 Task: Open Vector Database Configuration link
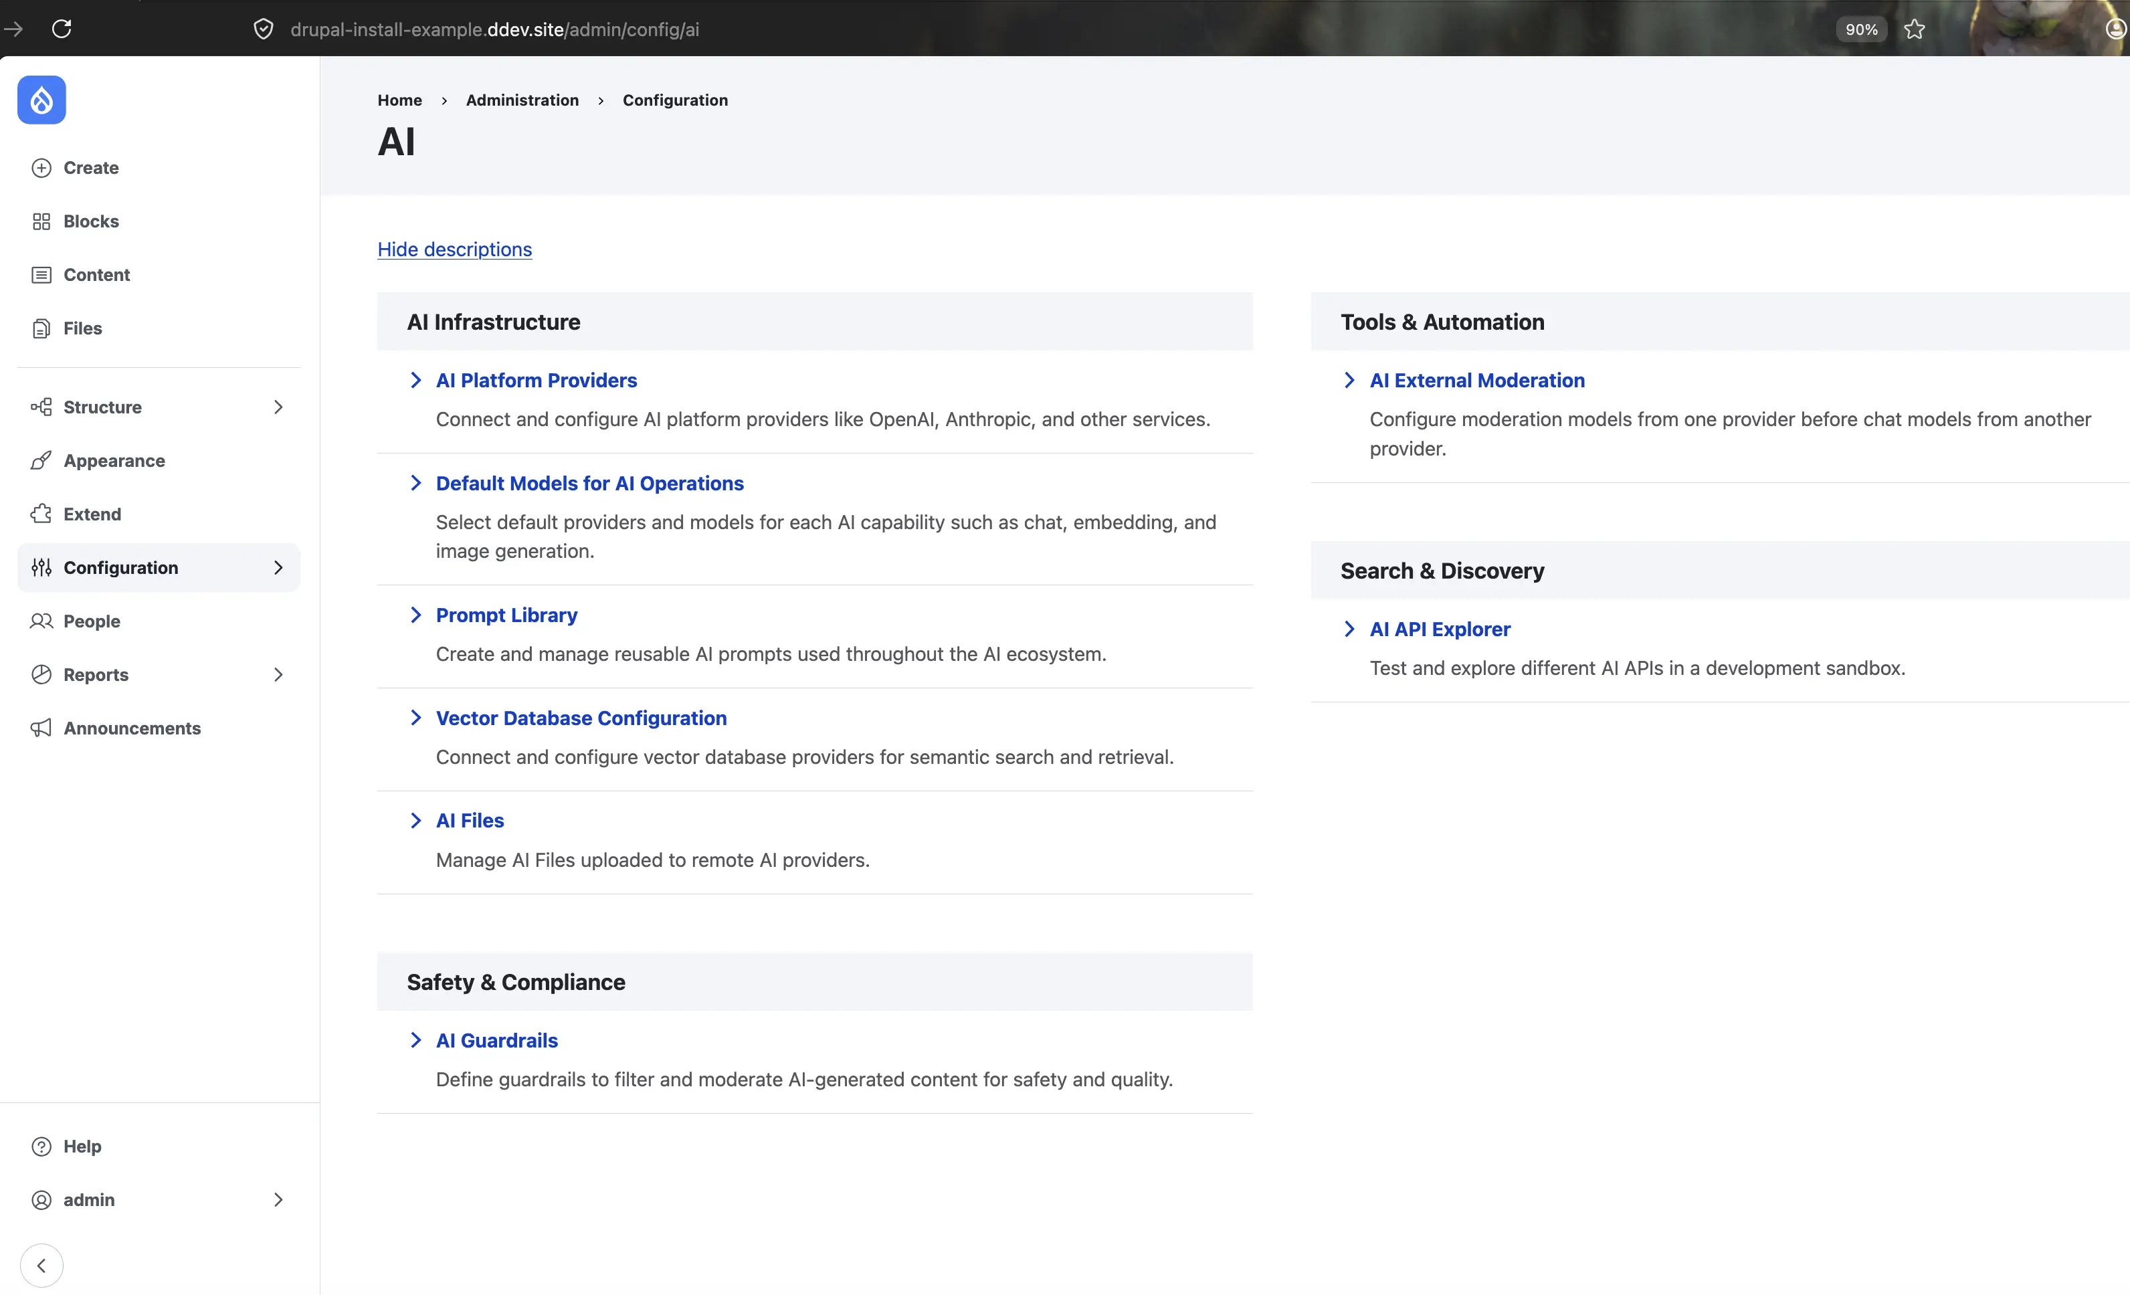click(581, 718)
